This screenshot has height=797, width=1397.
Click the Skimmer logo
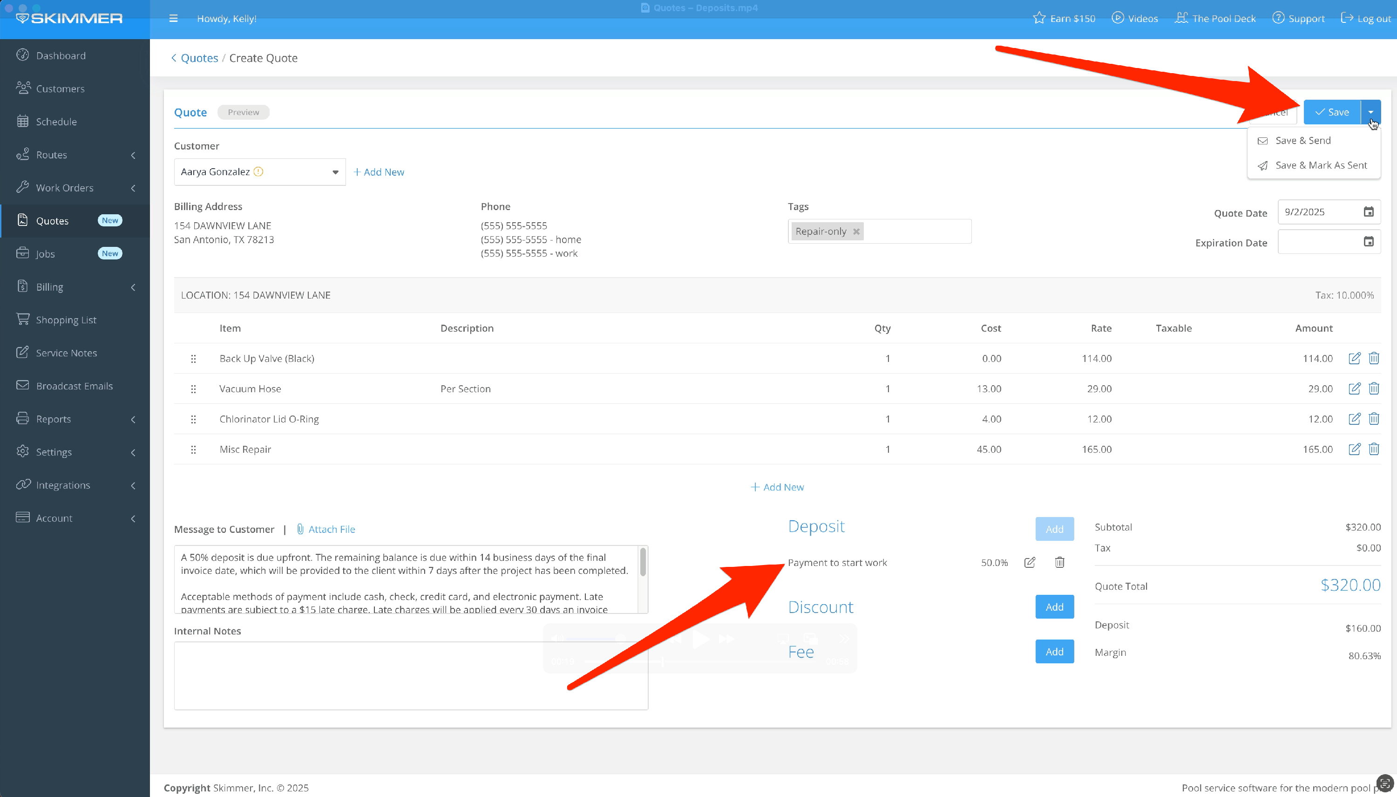(69, 18)
